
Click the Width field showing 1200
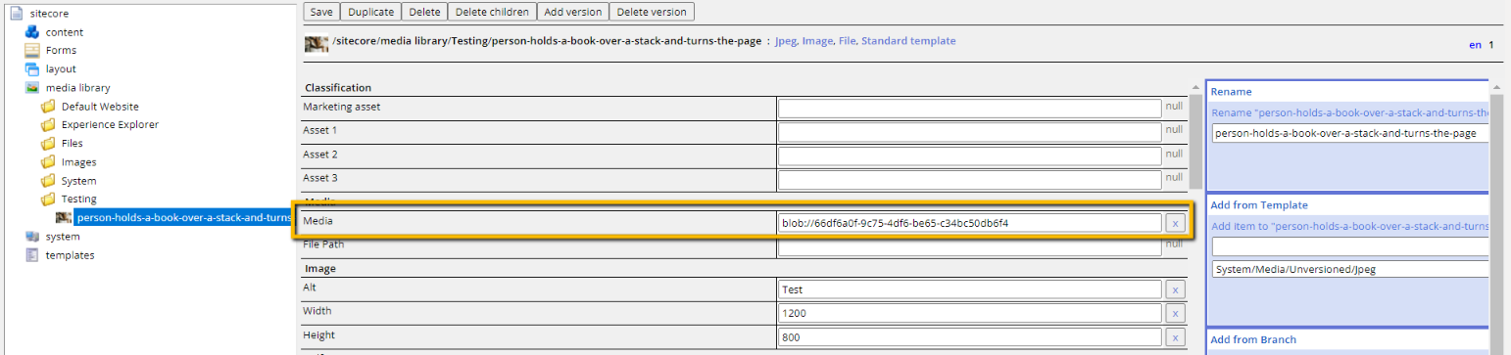coord(970,313)
